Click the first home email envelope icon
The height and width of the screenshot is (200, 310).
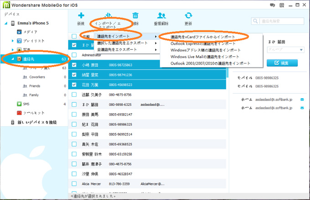point(302,100)
